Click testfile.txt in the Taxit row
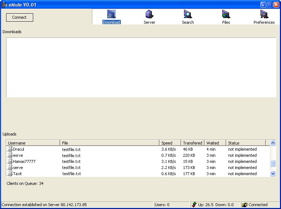This screenshot has width=281, height=209. tap(72, 174)
